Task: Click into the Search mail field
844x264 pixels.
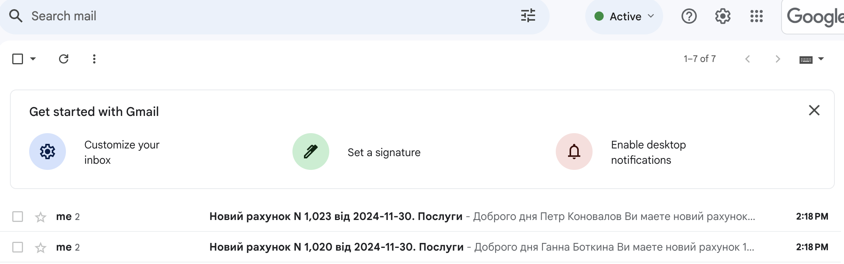Action: tap(268, 16)
